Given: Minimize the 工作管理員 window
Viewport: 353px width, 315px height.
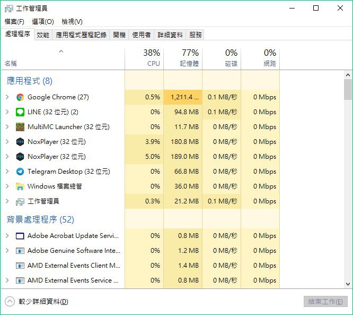Looking at the screenshot, I should click(x=292, y=8).
